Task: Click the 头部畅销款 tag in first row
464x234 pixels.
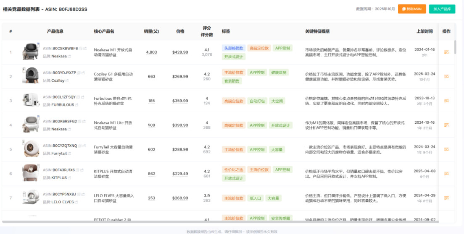Action: pyautogui.click(x=233, y=48)
